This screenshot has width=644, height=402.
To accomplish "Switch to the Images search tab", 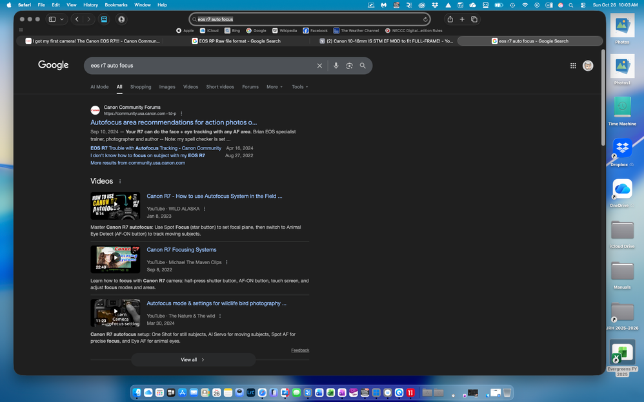I will pos(167,86).
